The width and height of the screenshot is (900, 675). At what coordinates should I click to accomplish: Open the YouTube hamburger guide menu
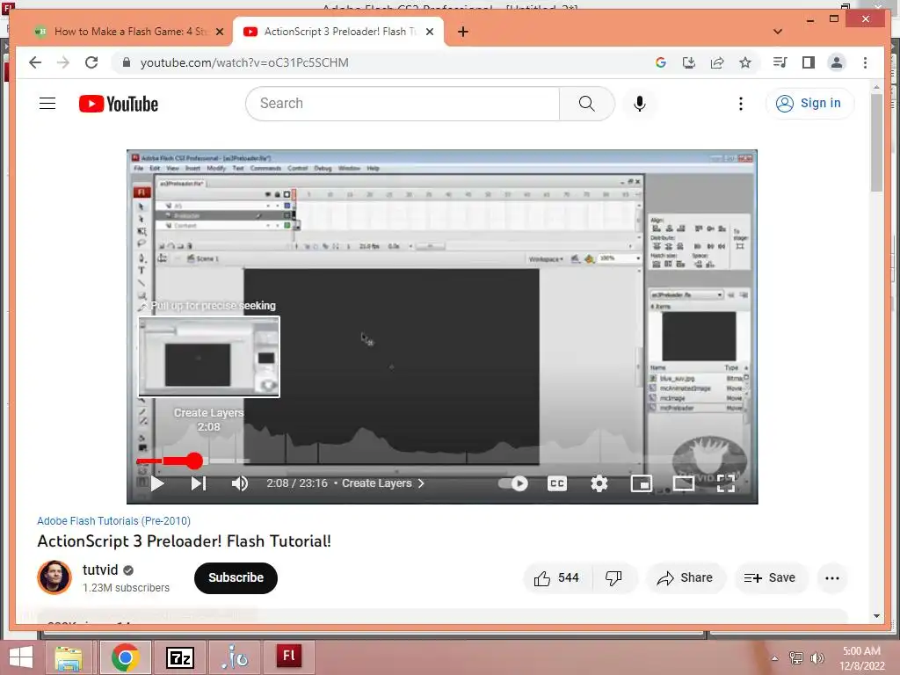pyautogui.click(x=47, y=104)
